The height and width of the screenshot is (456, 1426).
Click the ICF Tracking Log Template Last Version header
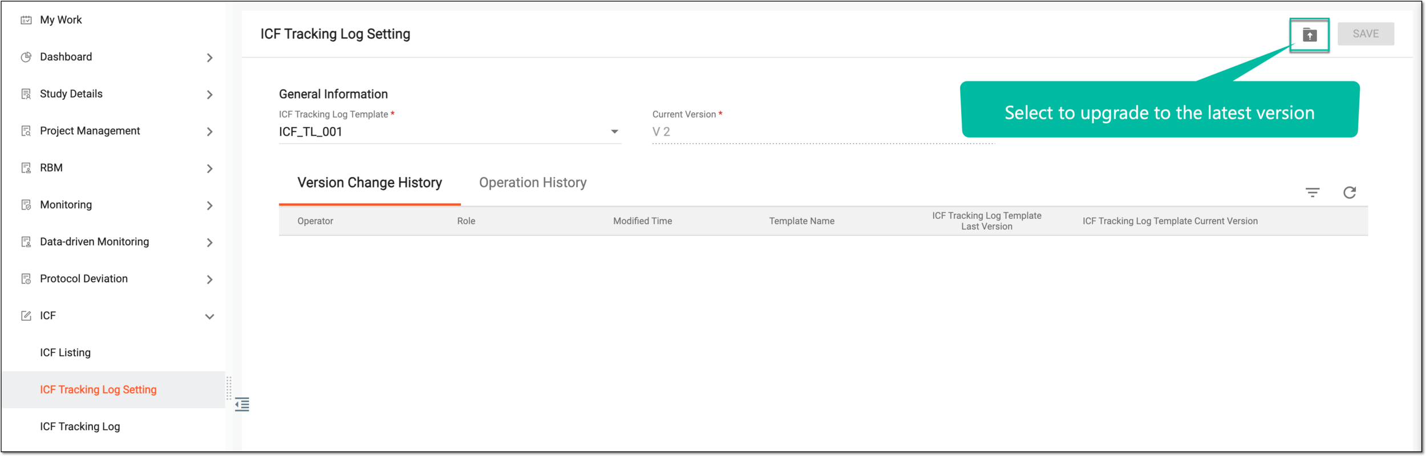pyautogui.click(x=987, y=221)
